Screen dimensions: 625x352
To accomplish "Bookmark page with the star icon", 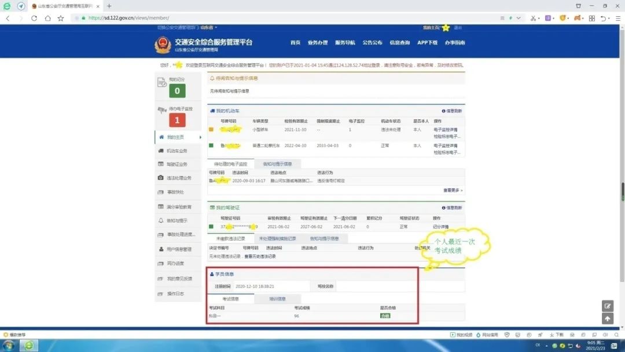I will click(61, 18).
